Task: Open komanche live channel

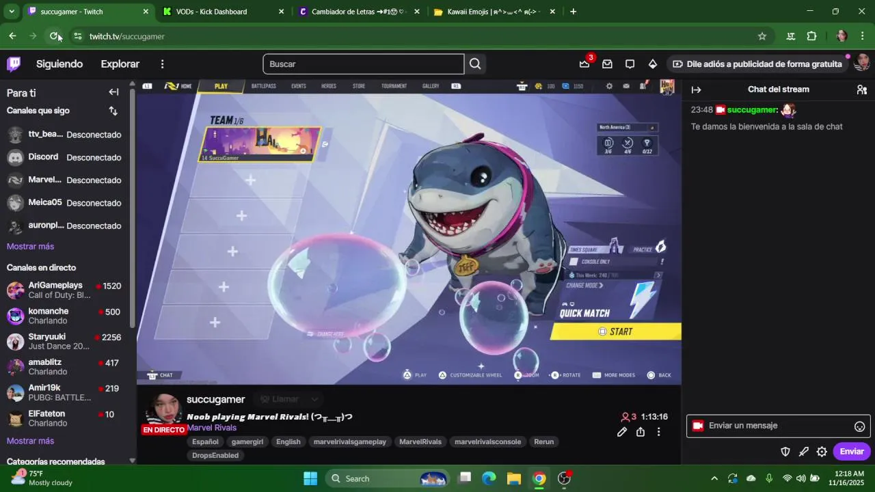Action: pyautogui.click(x=65, y=316)
